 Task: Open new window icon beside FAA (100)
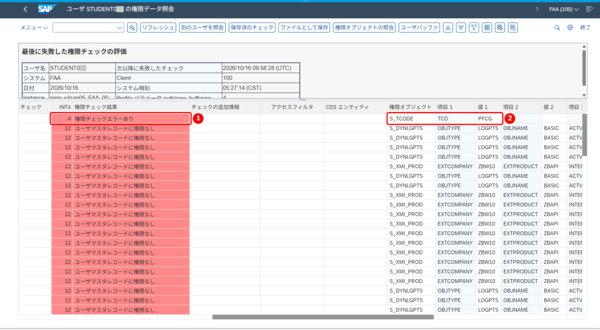589,9
